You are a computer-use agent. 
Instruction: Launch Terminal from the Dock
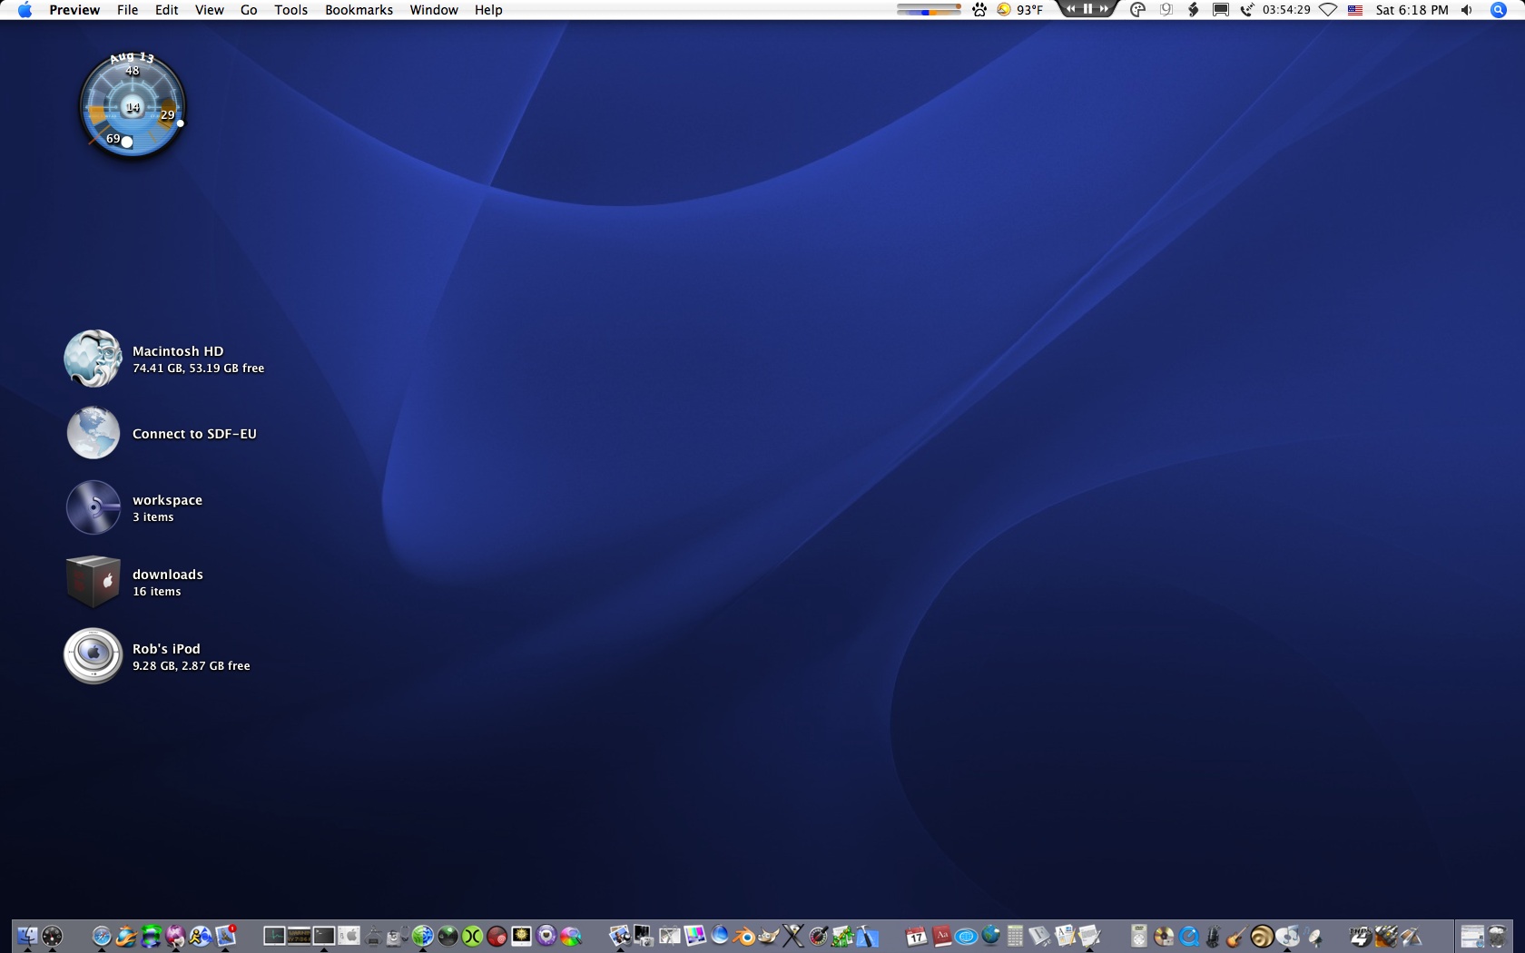point(324,936)
